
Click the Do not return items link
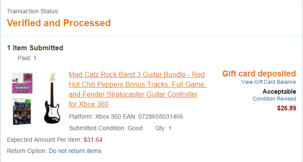75,151
